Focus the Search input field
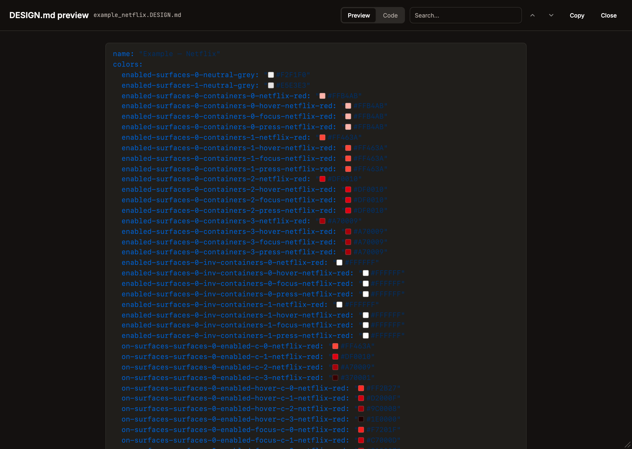632x449 pixels. tap(466, 15)
